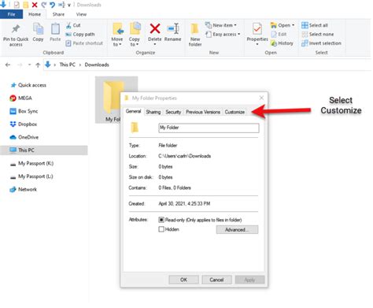Create a New folder
The height and width of the screenshot is (308, 373).
[x=195, y=35]
